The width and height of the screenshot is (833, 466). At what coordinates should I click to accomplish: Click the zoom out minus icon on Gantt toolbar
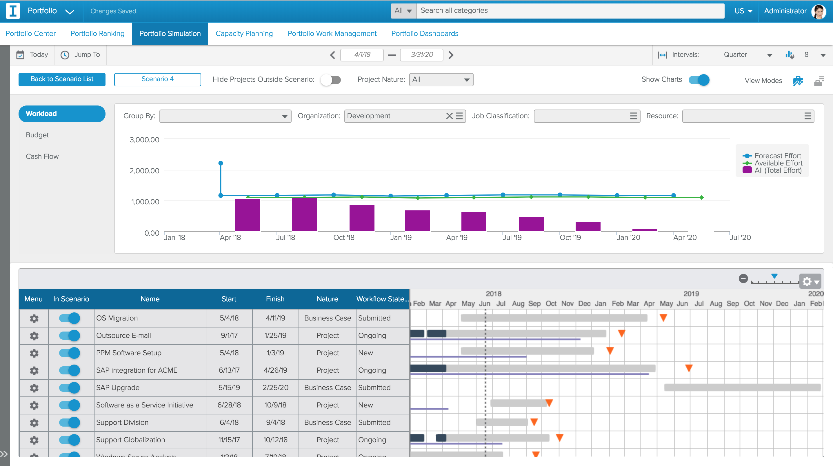pos(743,278)
